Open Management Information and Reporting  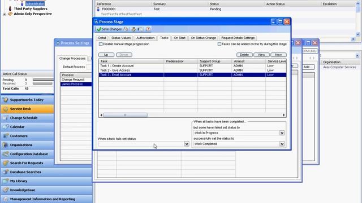point(46,199)
